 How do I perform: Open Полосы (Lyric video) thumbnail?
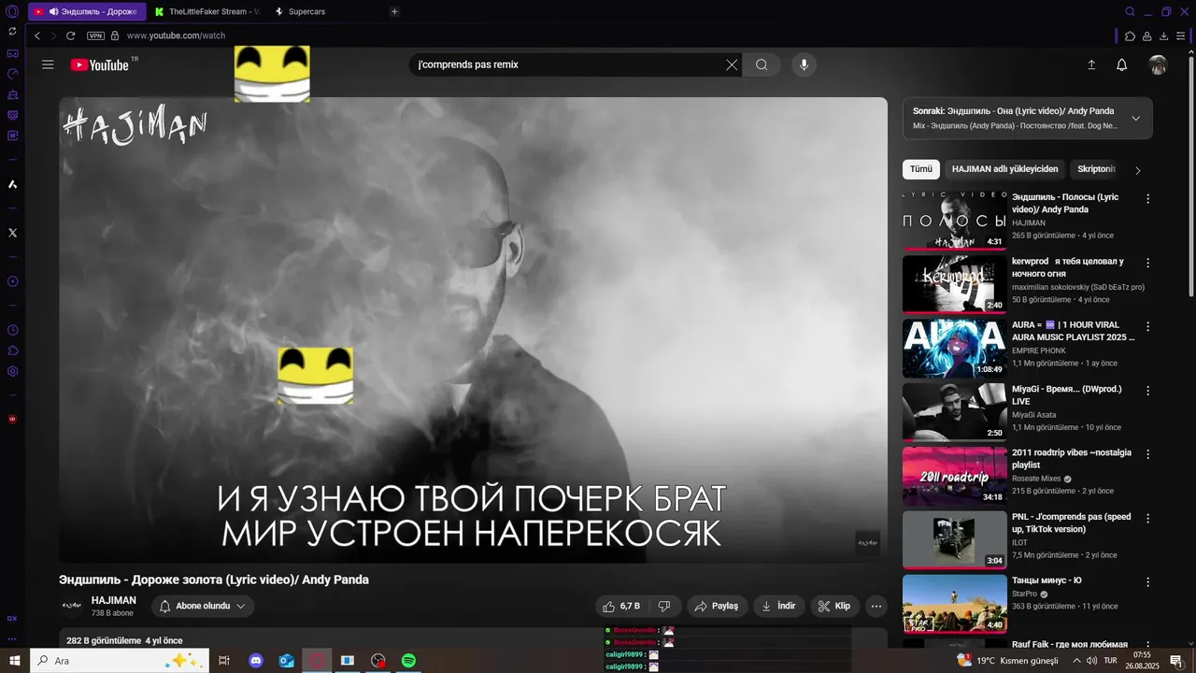pos(954,220)
